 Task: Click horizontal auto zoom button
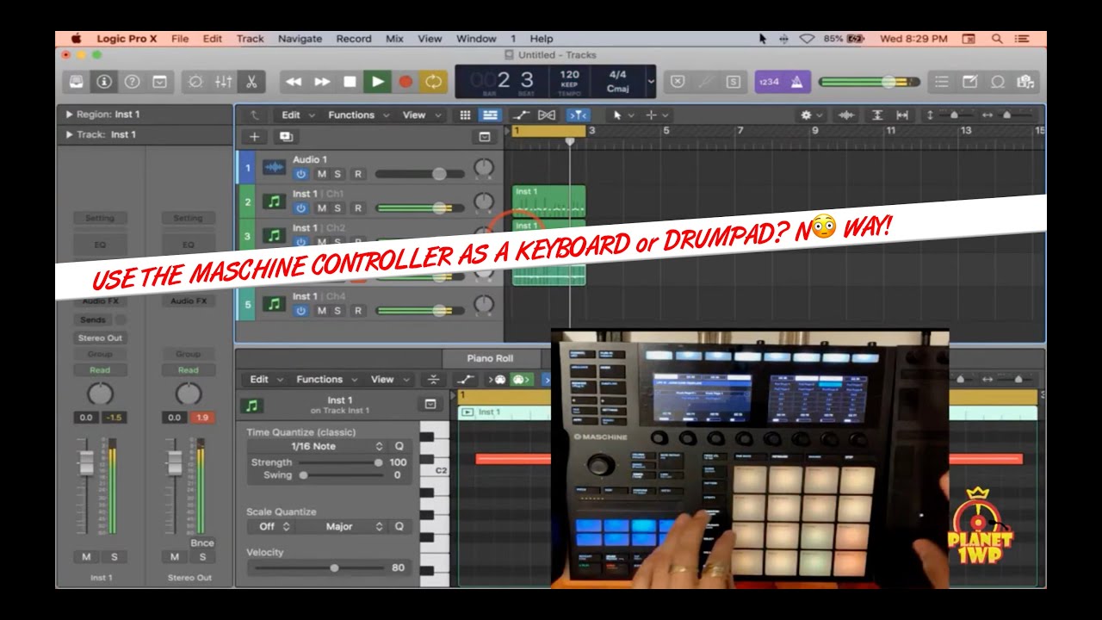point(902,115)
